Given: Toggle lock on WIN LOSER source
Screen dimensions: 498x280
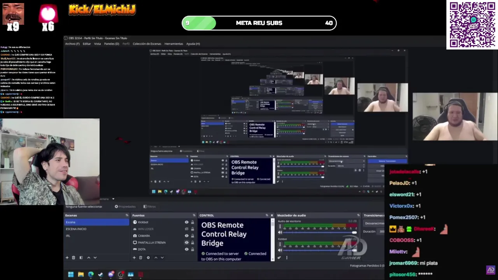Looking at the screenshot, I should (192, 229).
